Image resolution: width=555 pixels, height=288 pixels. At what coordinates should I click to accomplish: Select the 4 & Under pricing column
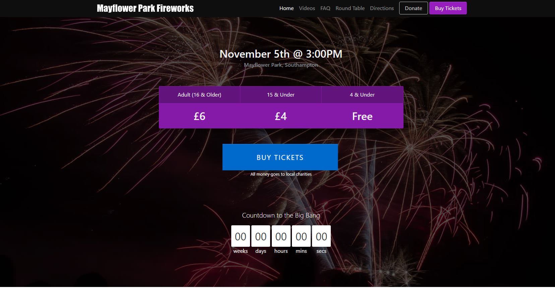(362, 95)
